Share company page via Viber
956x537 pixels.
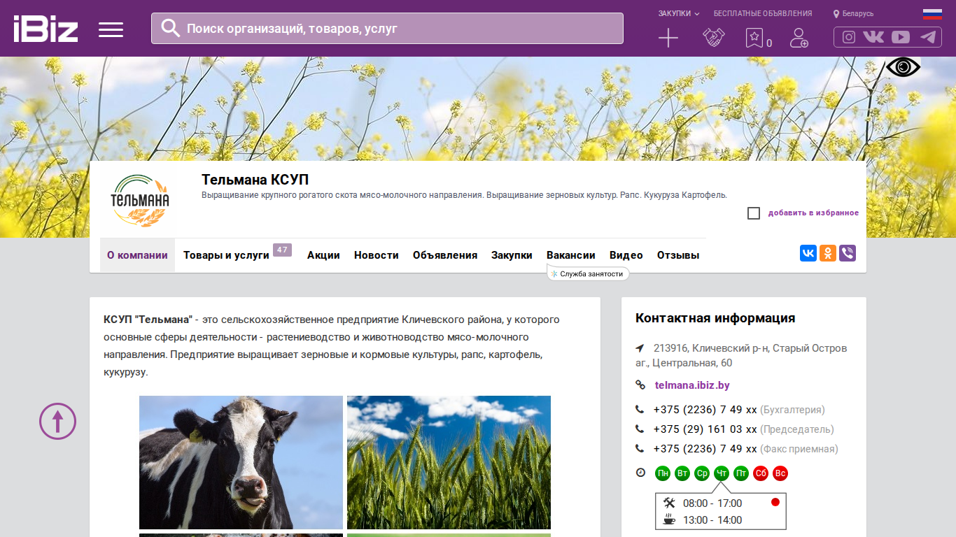click(x=848, y=253)
